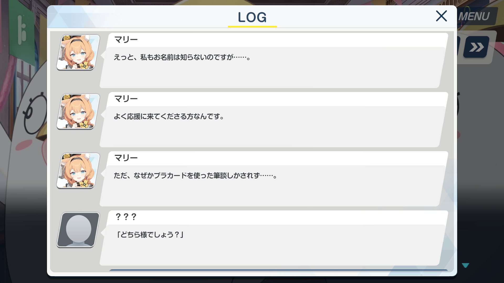Click the teal down-arrow advance indicator
The width and height of the screenshot is (504, 283).
click(465, 265)
